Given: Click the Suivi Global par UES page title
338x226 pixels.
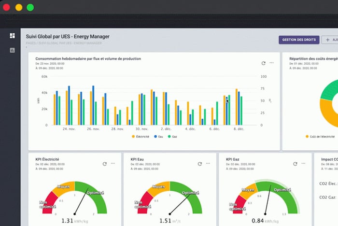Looking at the screenshot, I should [x=68, y=36].
